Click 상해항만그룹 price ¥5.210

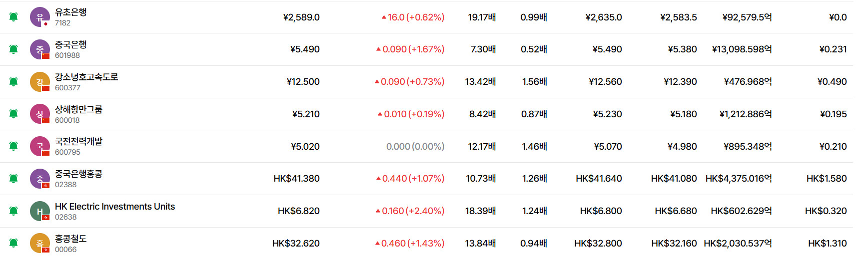[x=306, y=114]
